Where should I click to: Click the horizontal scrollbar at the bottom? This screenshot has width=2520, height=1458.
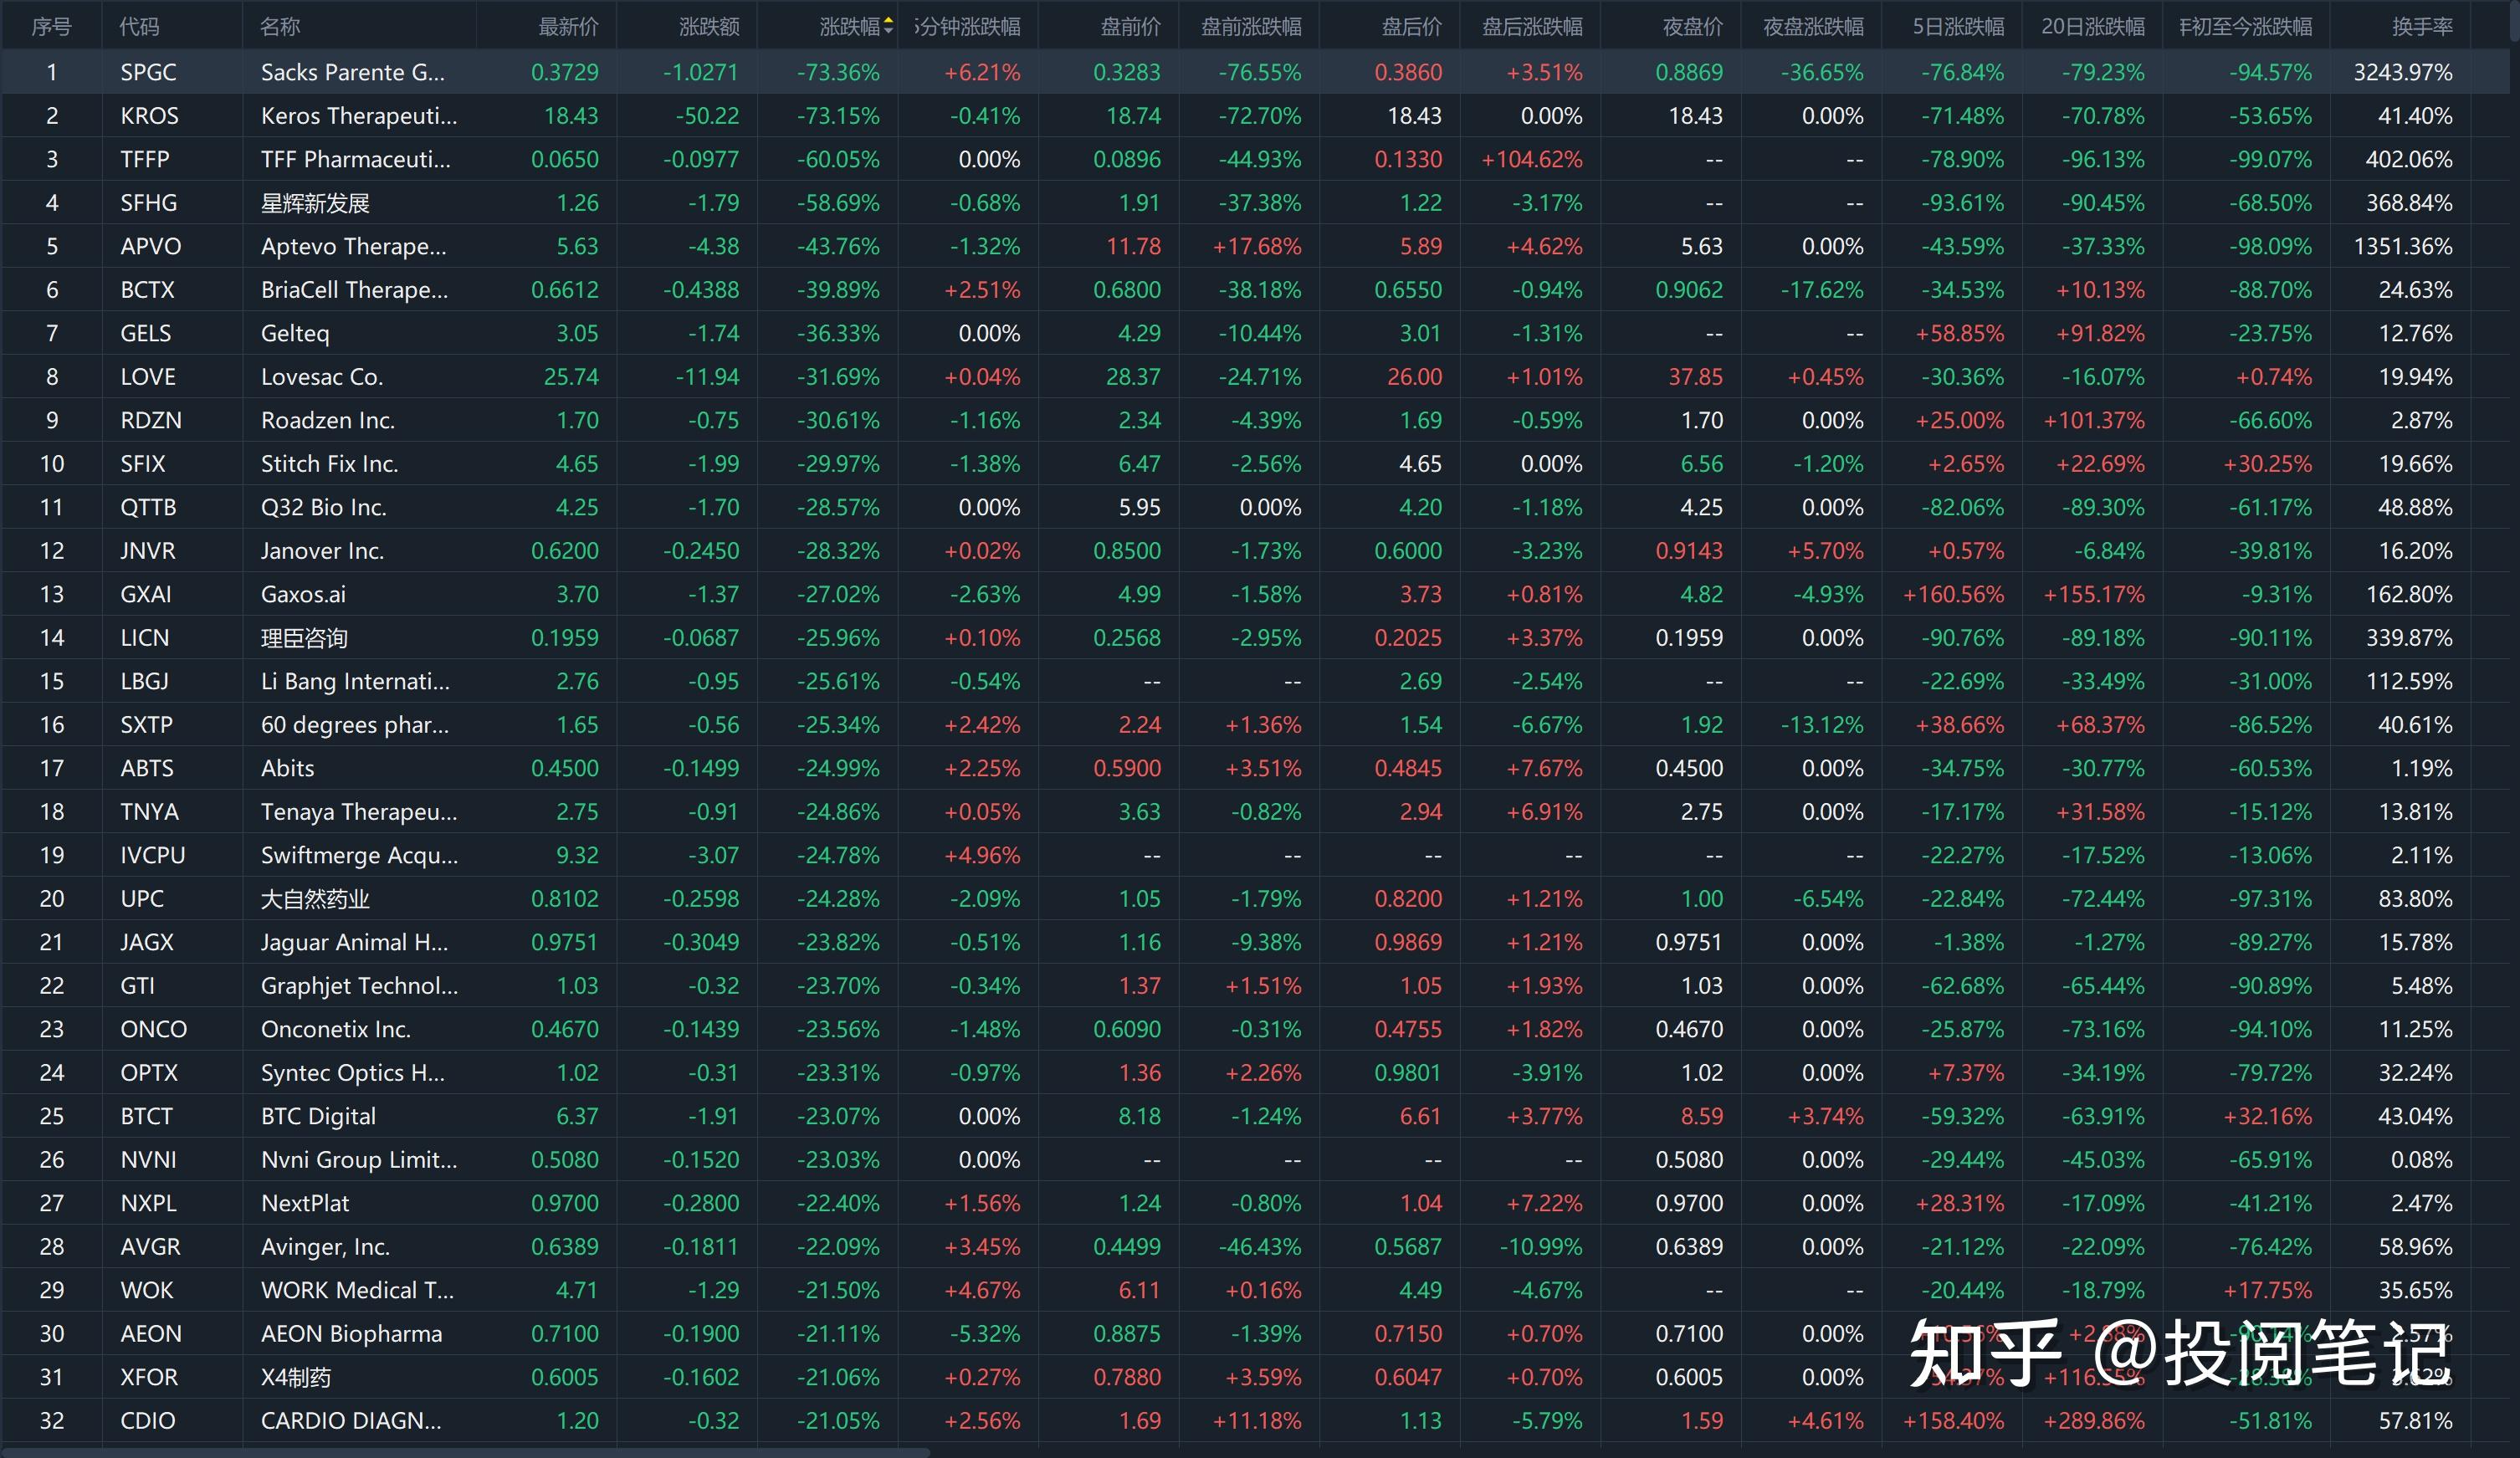tap(466, 1452)
